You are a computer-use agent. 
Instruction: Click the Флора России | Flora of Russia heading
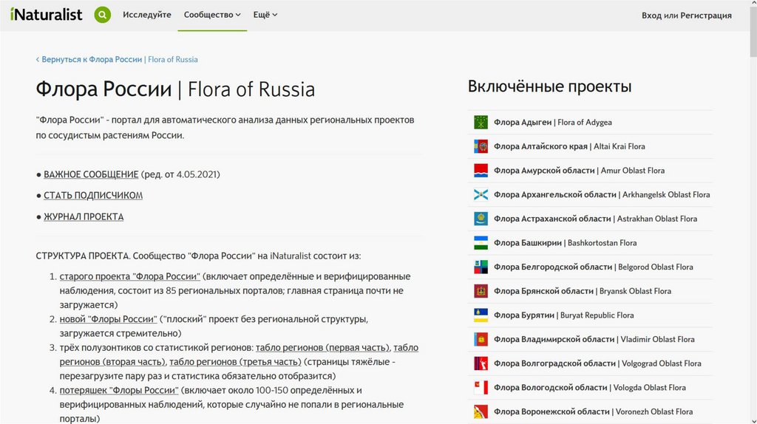pos(175,89)
